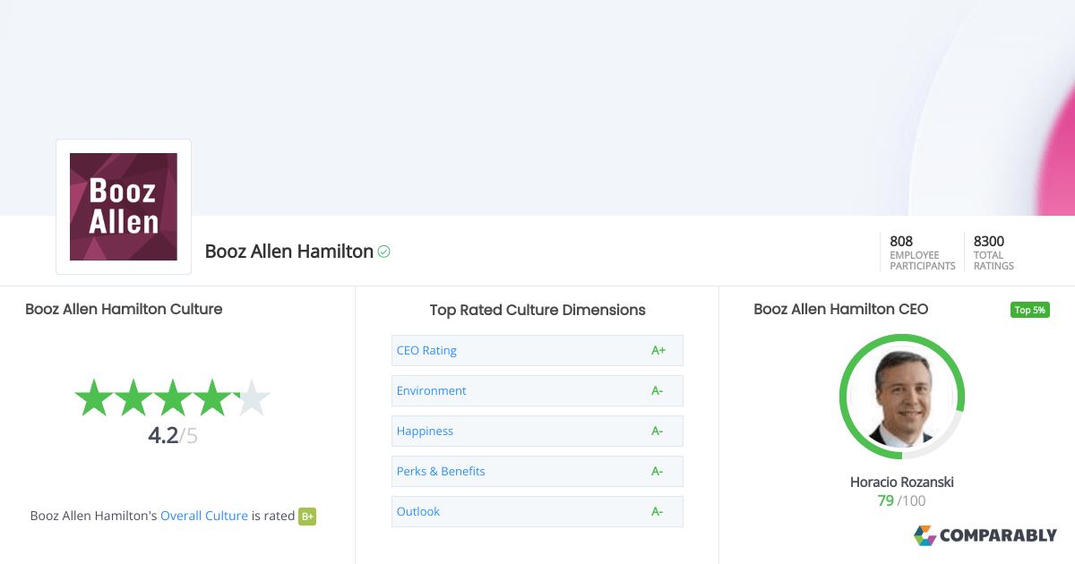Click the A+ grade for CEO Rating
Viewport: 1075px width, 564px height.
click(x=658, y=350)
